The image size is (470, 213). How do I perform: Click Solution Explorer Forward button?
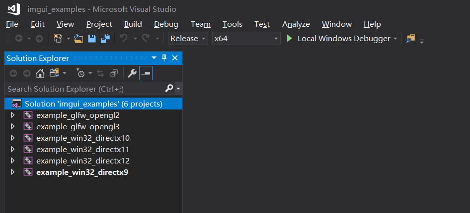[x=27, y=73]
